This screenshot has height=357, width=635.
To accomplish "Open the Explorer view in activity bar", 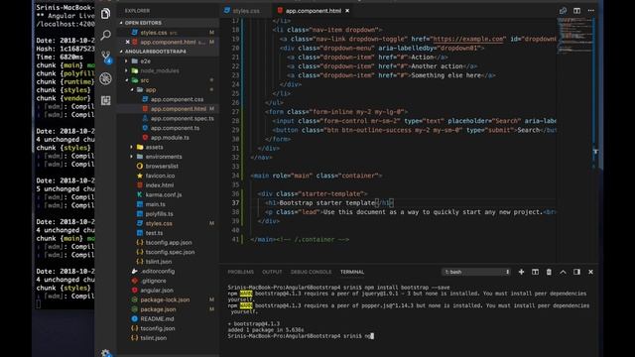I will click(106, 14).
